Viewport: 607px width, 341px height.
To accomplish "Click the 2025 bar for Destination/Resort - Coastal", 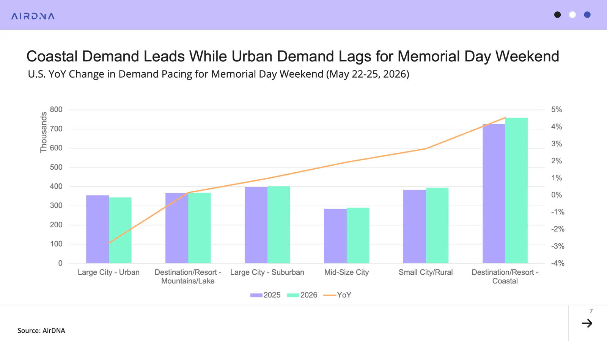I will pos(494,194).
